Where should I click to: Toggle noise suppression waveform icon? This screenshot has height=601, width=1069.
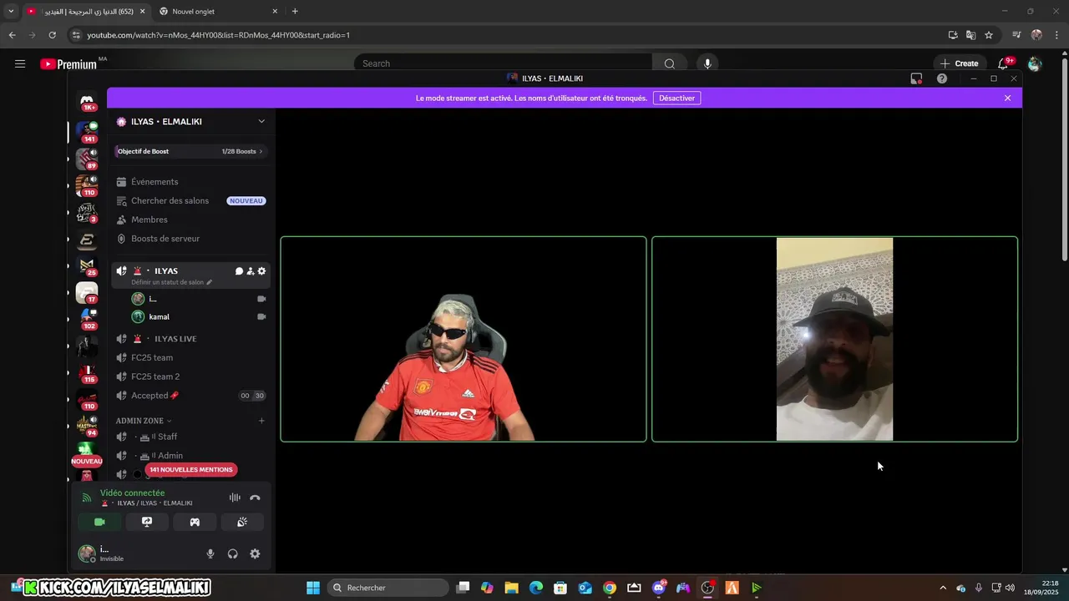(x=235, y=497)
